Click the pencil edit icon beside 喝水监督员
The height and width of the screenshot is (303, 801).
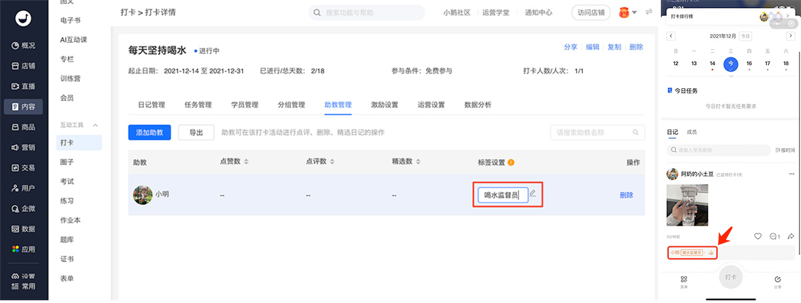(533, 194)
